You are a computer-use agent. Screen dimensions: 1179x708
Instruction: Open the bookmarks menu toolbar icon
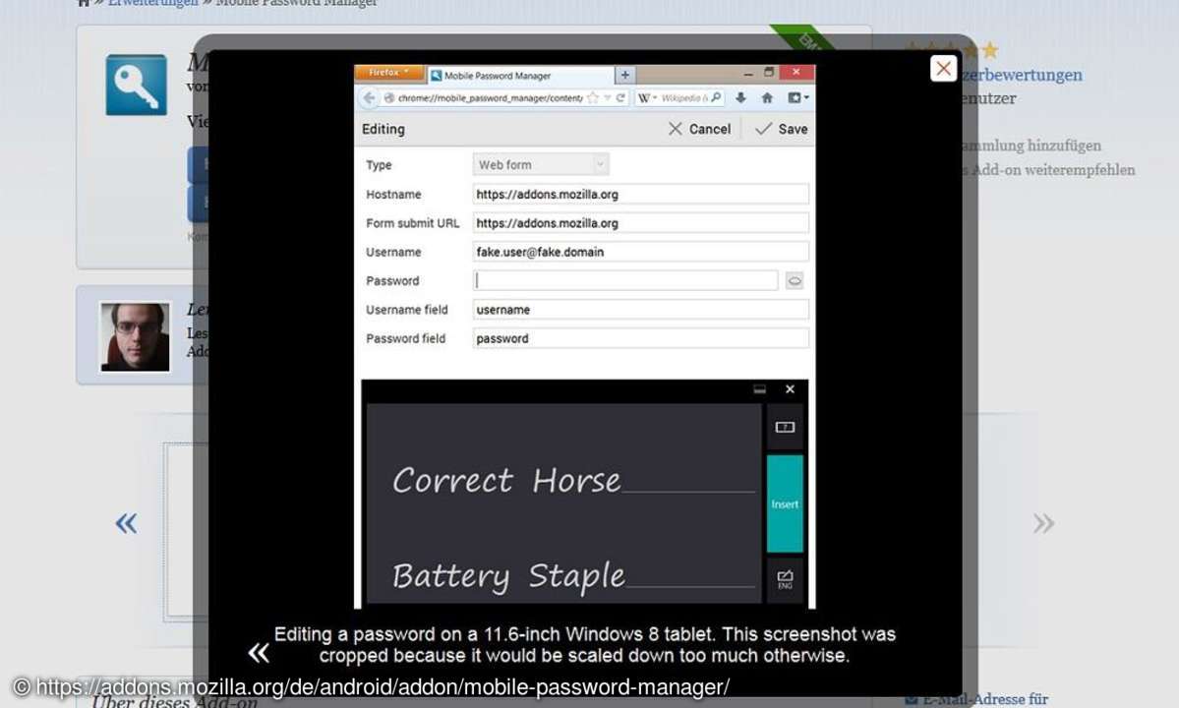[797, 97]
